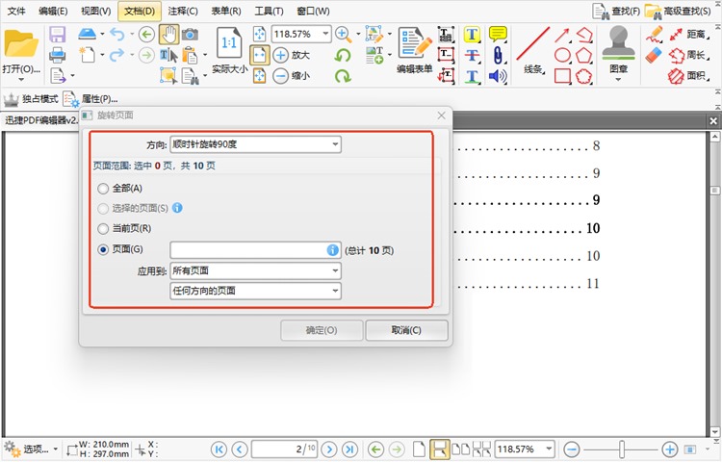The height and width of the screenshot is (462, 722).
Task: Click the zoom in 放大 button
Action: [x=291, y=55]
